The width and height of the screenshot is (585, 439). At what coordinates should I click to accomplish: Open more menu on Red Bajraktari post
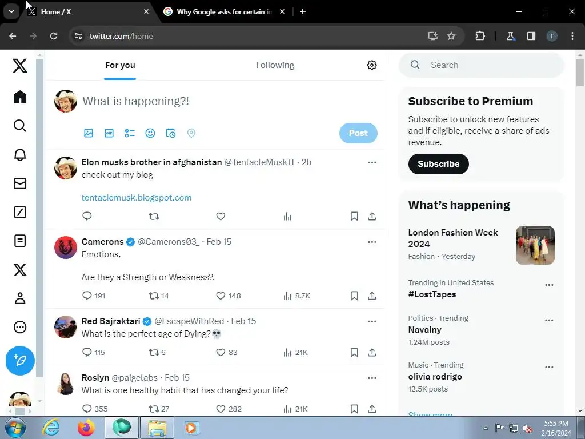pyautogui.click(x=372, y=321)
